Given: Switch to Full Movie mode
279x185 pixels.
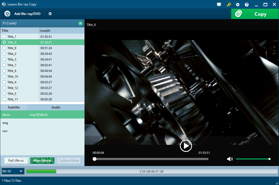Looking at the screenshot, I should pyautogui.click(x=16, y=161).
